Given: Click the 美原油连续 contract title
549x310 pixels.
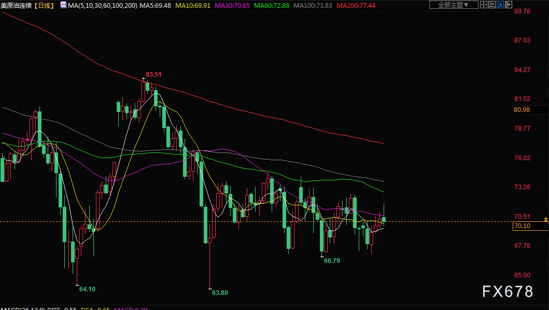Looking at the screenshot, I should [x=16, y=6].
